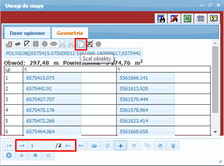Click the open folder icon
224x166 pixels.
94,145
